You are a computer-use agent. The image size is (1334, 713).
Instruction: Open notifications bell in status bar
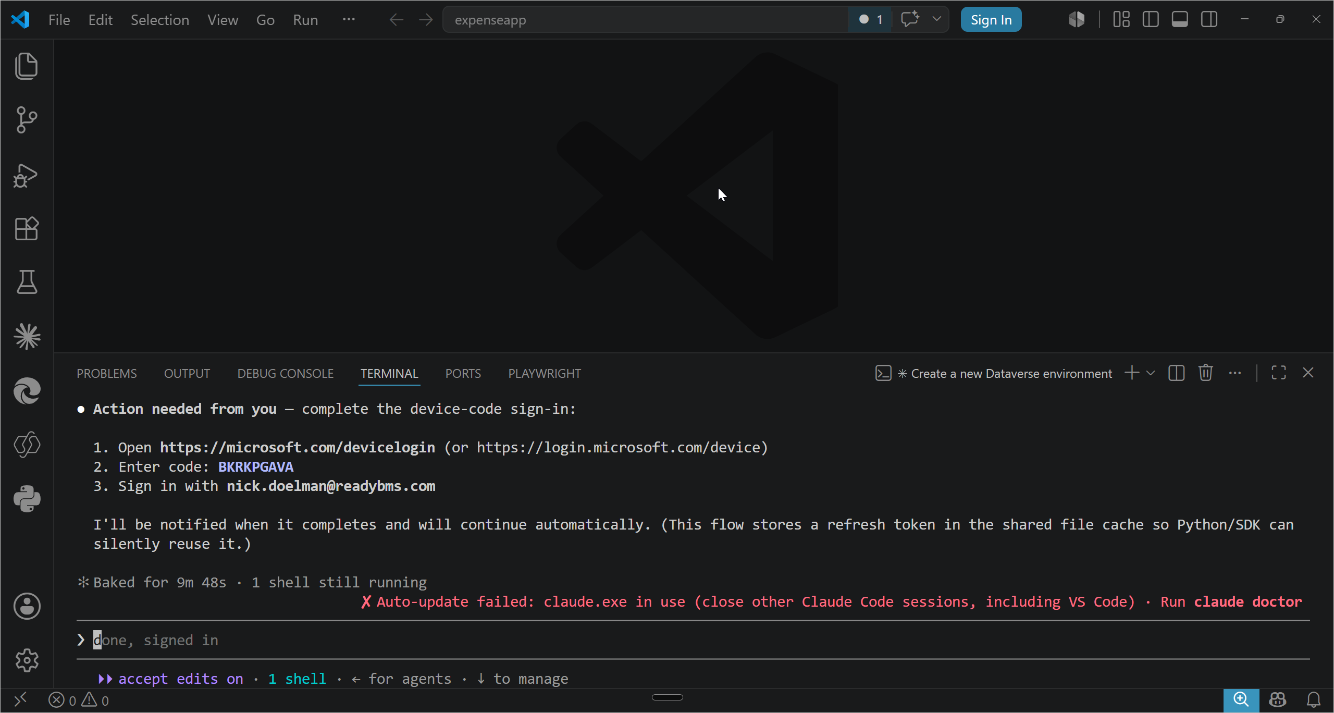click(1314, 700)
